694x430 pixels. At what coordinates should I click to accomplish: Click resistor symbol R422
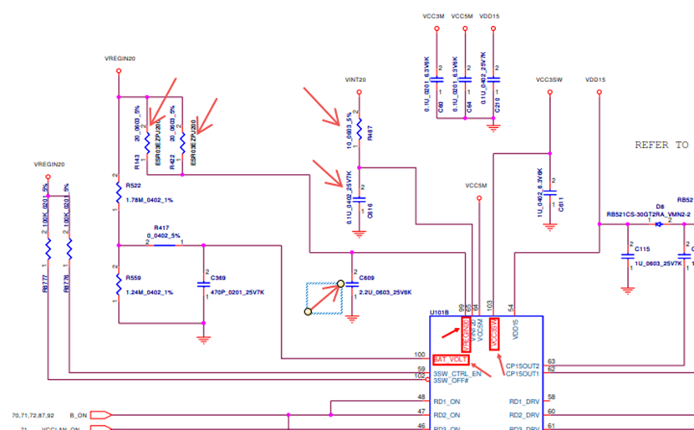coord(181,141)
